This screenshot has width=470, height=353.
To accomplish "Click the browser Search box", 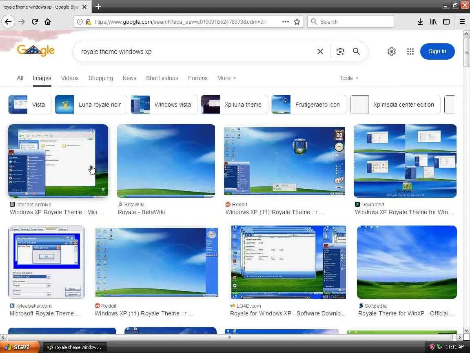I will click(x=350, y=22).
